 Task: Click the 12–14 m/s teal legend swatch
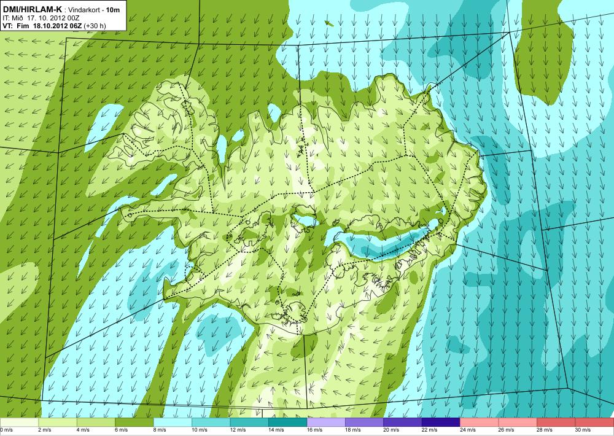(249, 422)
